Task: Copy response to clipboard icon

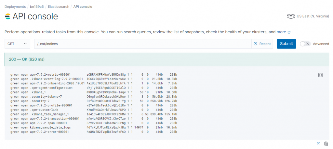Action: pos(326,144)
